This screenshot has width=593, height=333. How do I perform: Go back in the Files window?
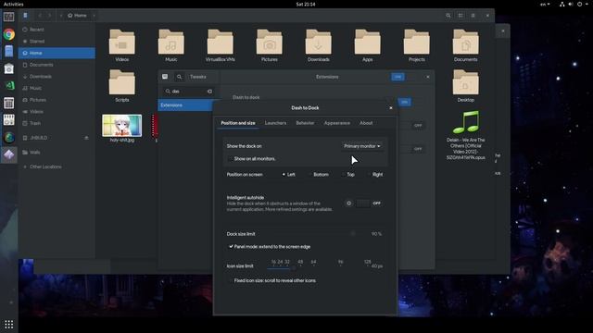pyautogui.click(x=40, y=16)
